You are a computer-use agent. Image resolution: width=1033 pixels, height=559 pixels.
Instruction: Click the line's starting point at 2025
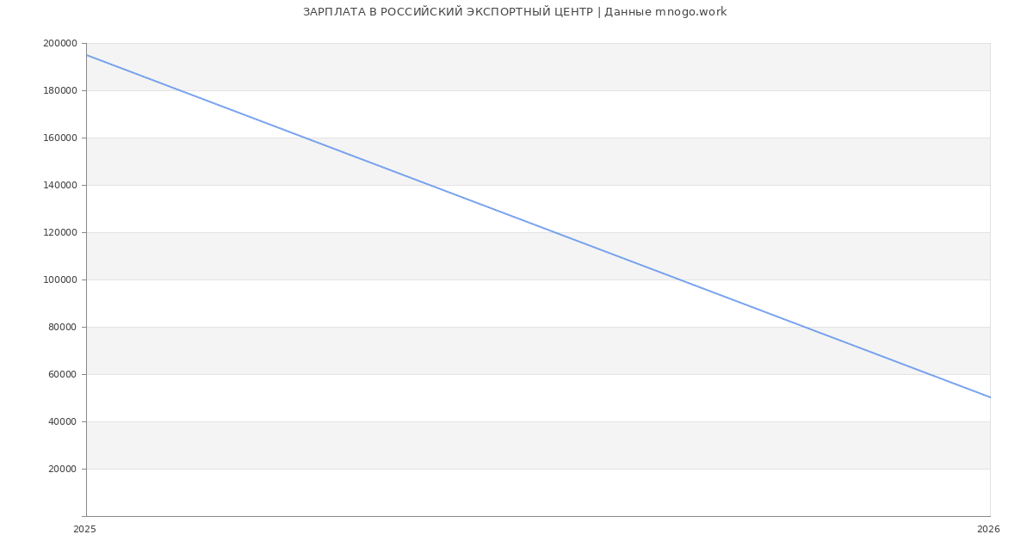(x=87, y=55)
